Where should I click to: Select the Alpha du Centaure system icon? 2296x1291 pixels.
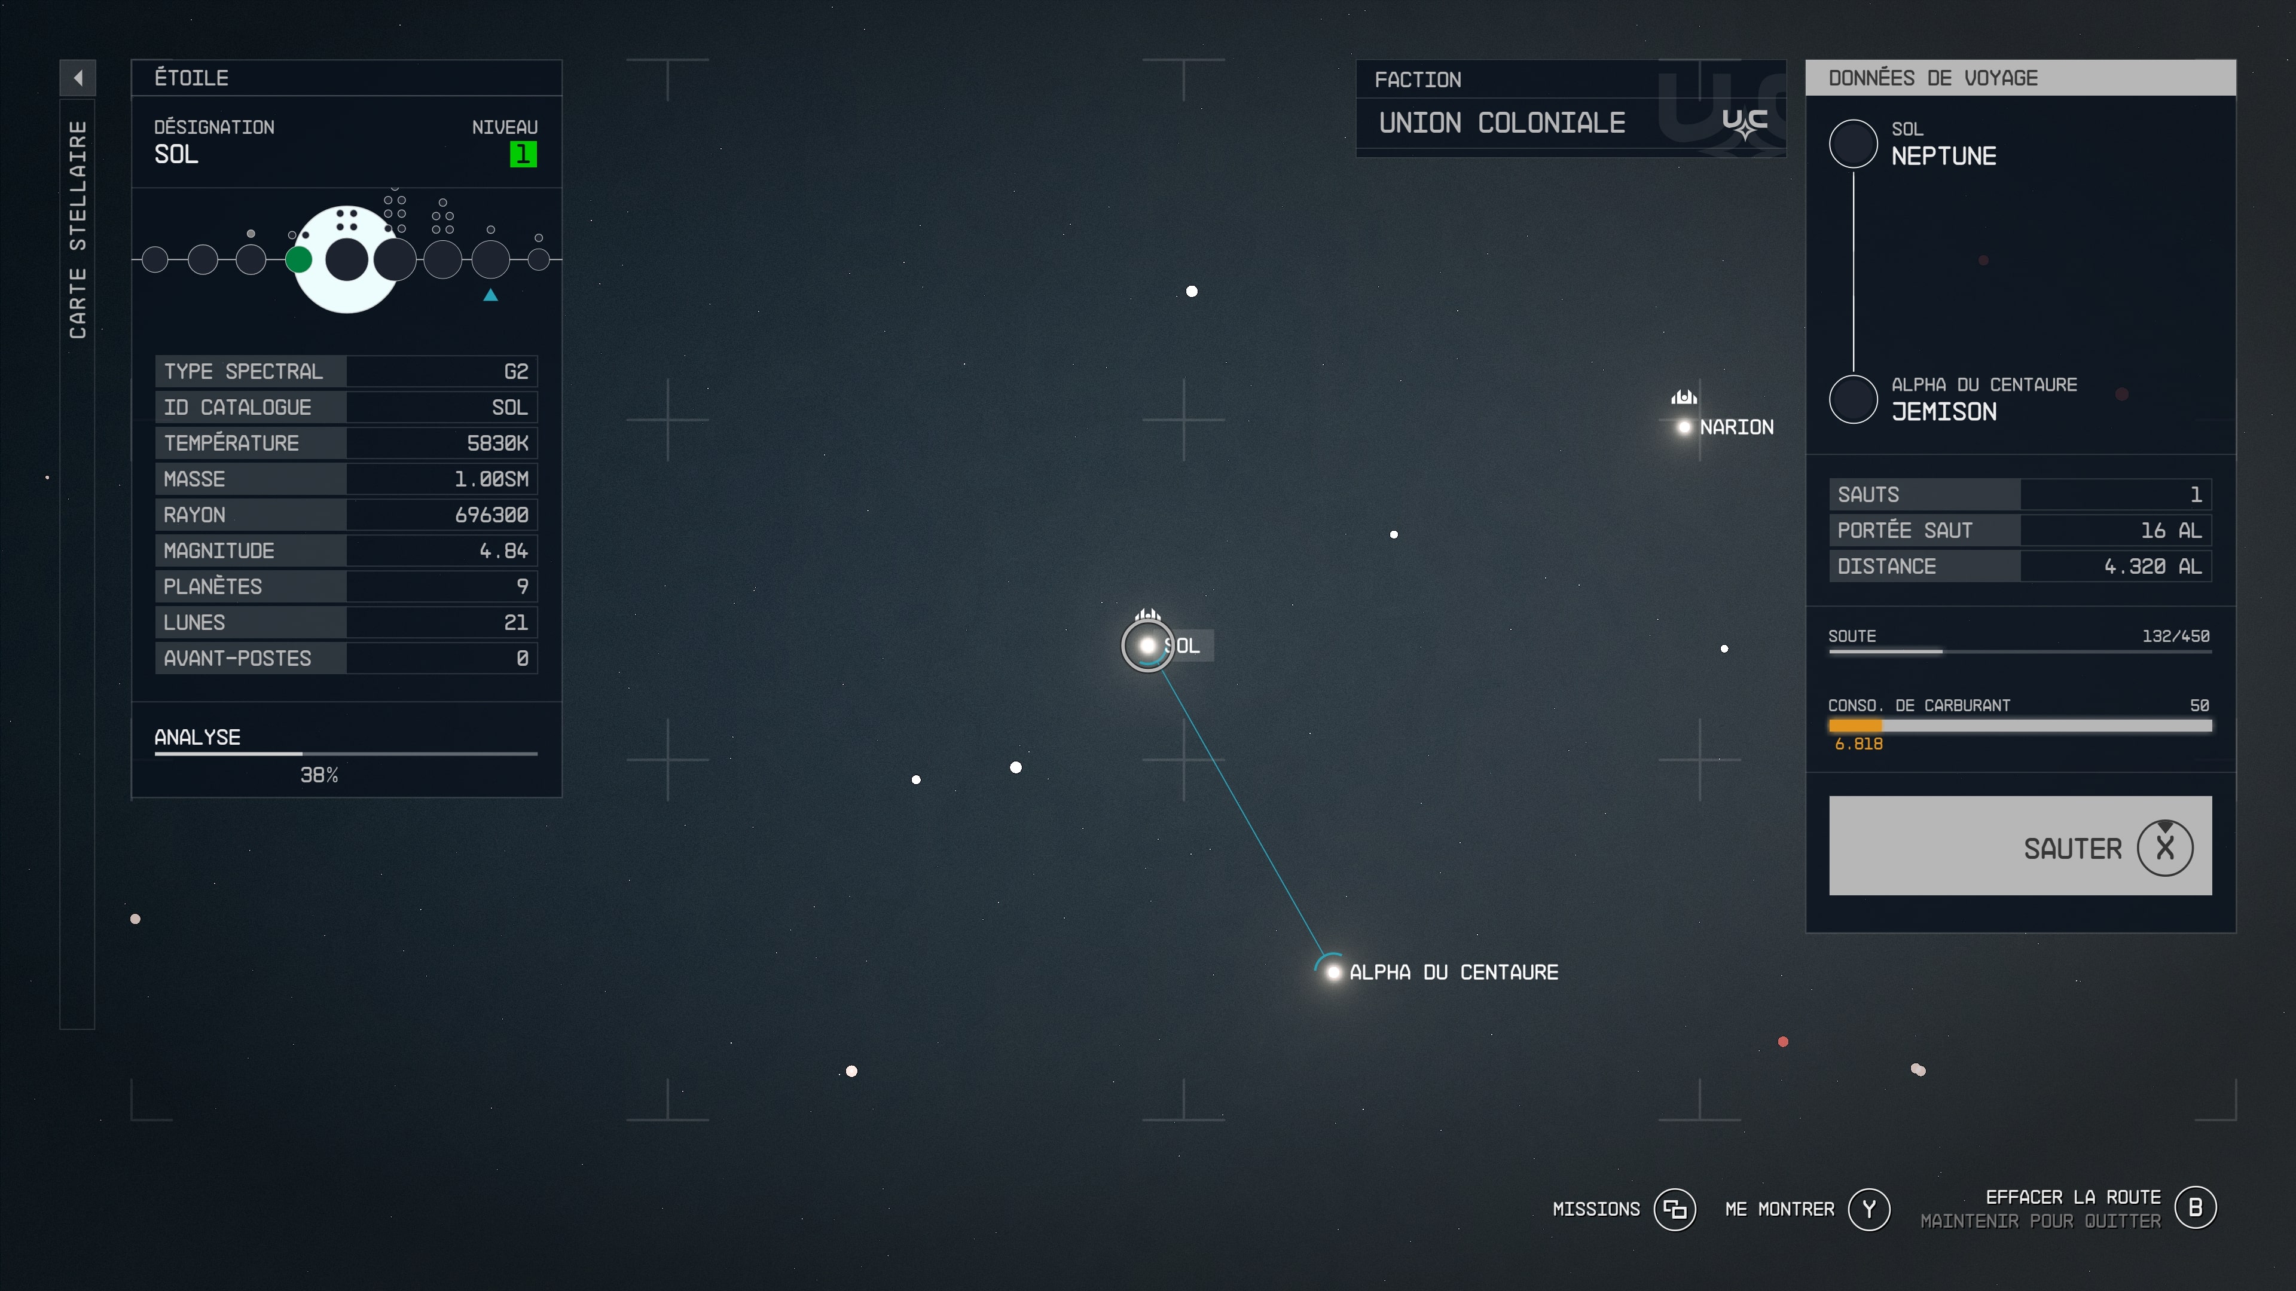[x=1329, y=971]
